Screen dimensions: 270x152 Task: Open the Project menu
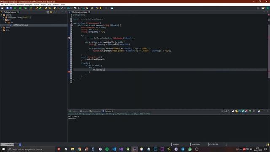43,5
